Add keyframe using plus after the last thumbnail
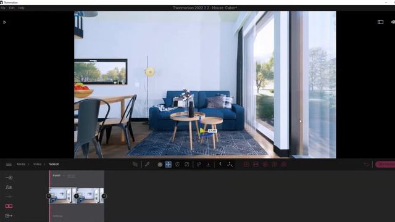The width and height of the screenshot is (395, 222). [x=104, y=196]
